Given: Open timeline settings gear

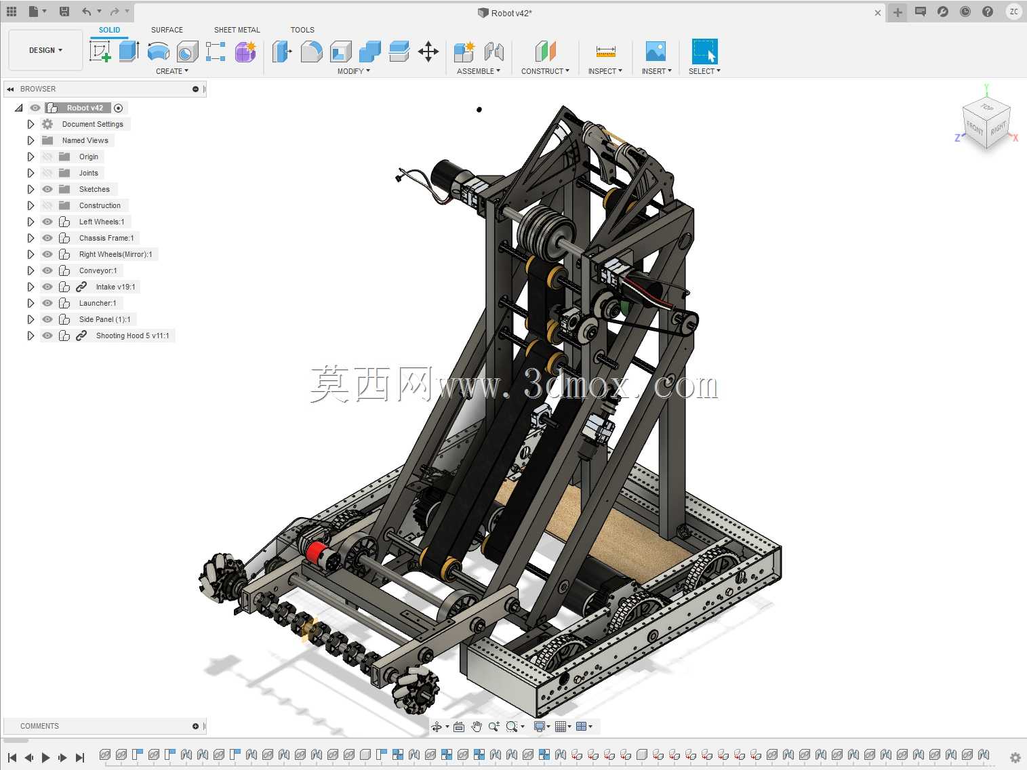Looking at the screenshot, I should tap(1015, 758).
